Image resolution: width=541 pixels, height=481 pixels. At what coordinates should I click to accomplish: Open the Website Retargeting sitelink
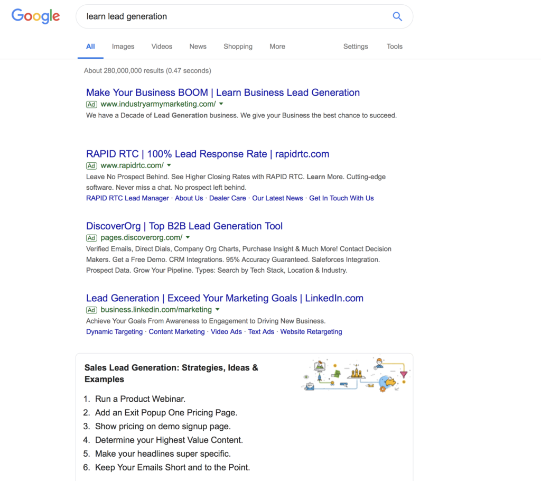pyautogui.click(x=311, y=332)
